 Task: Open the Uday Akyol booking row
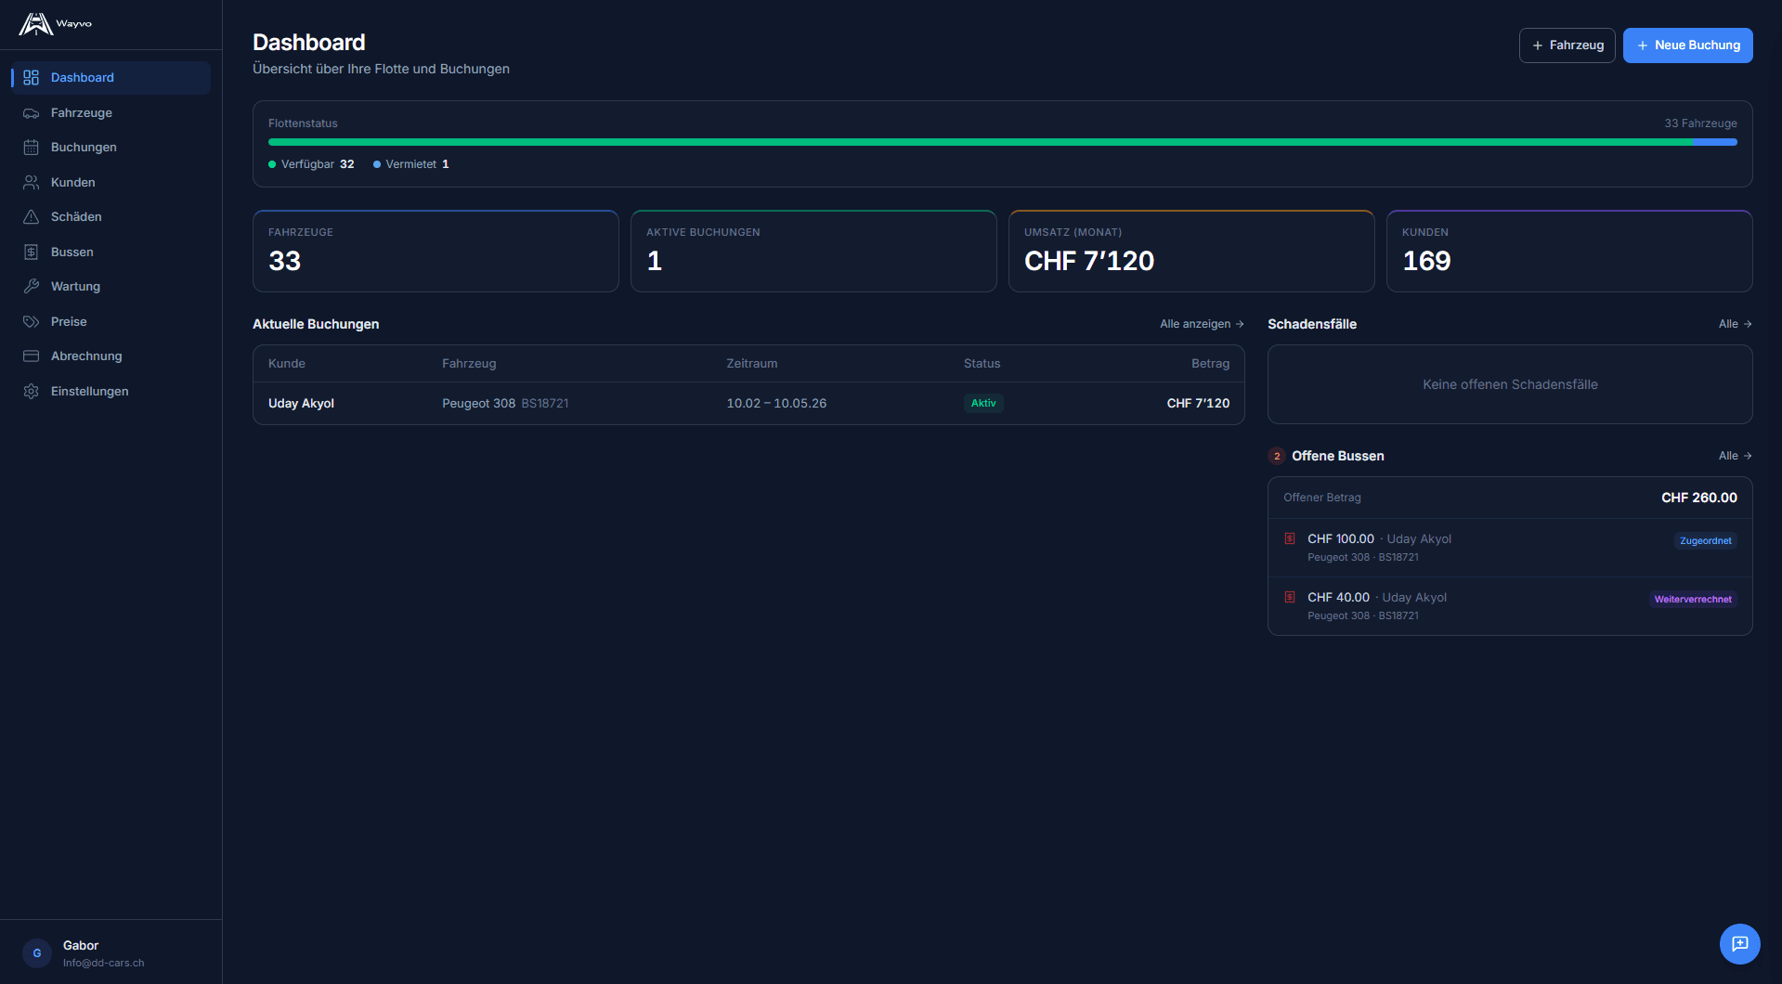point(748,404)
